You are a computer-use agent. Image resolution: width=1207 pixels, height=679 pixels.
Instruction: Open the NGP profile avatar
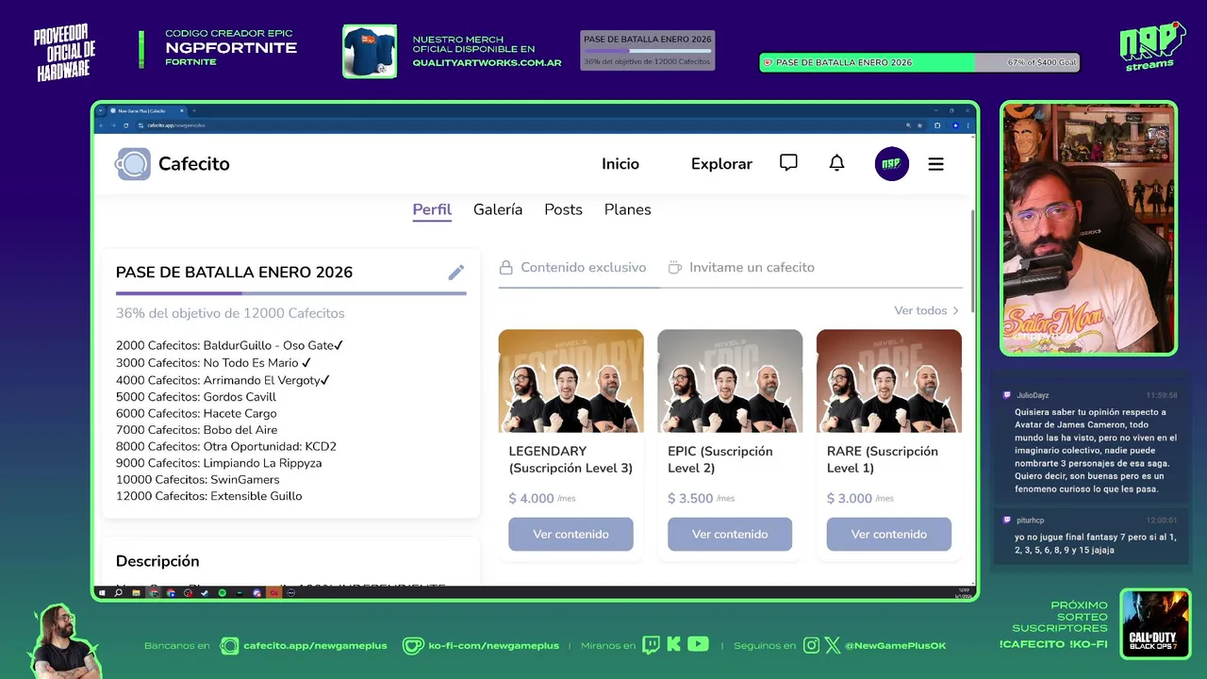pos(891,164)
